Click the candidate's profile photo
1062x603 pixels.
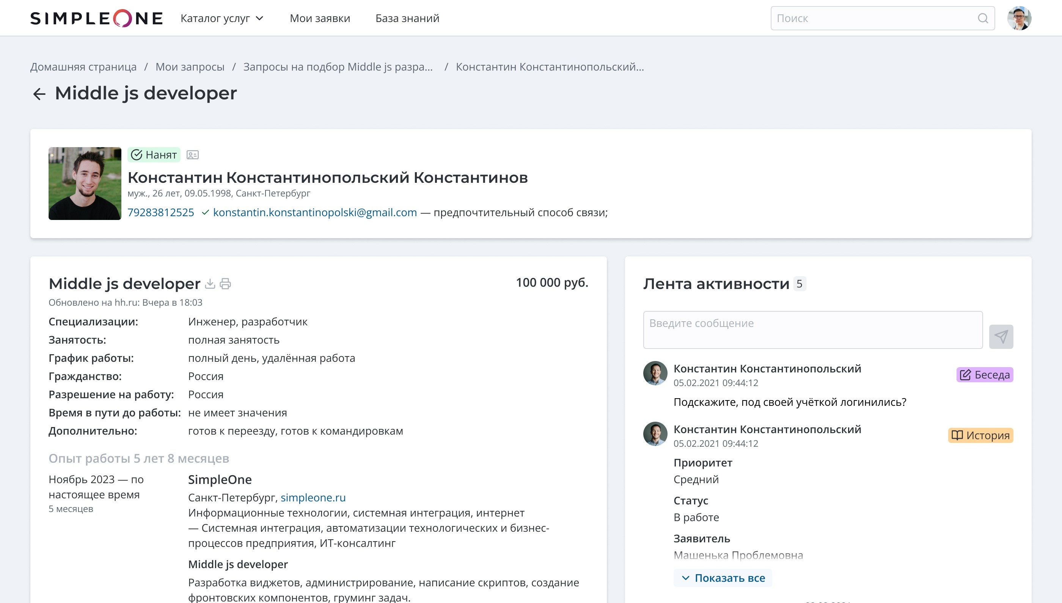(x=85, y=184)
